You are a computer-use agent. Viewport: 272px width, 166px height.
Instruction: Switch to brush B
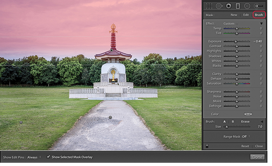233,121
